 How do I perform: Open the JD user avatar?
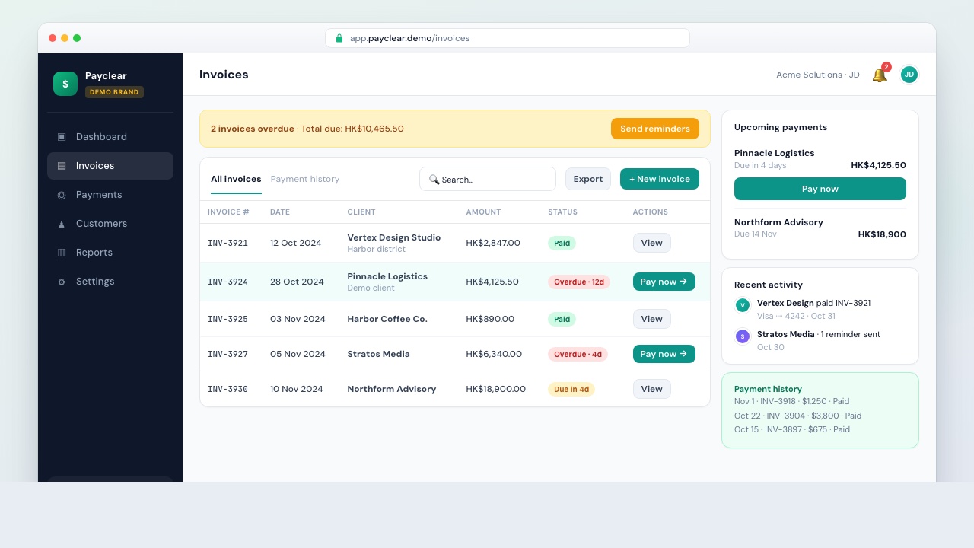point(909,75)
